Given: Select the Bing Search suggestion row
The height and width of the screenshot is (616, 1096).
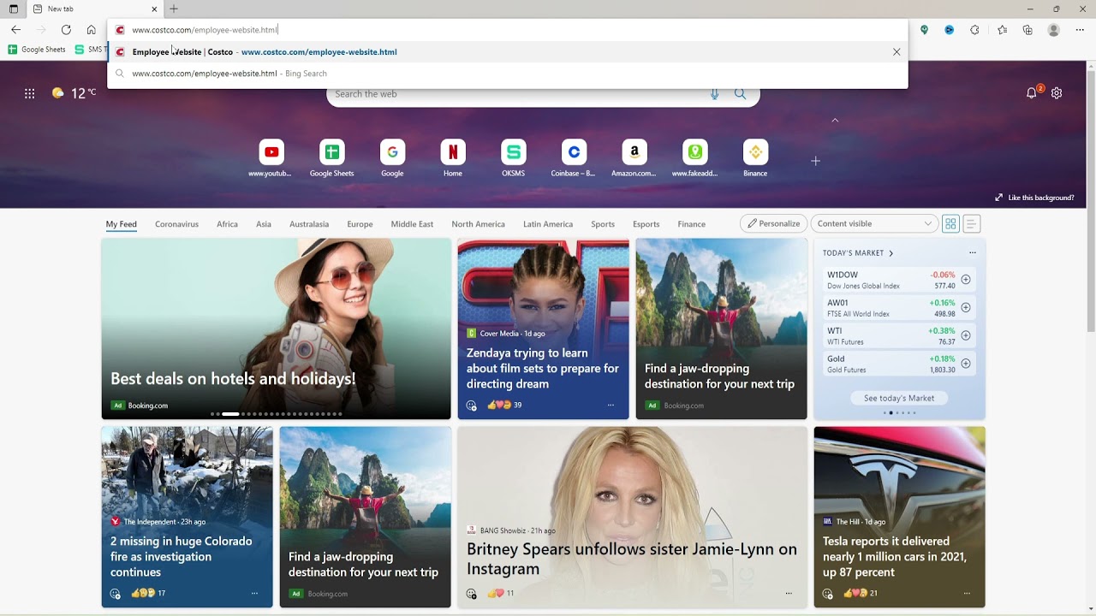Looking at the screenshot, I should click(508, 74).
